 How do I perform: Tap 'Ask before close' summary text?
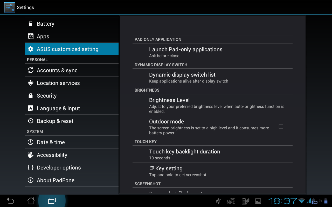point(164,56)
